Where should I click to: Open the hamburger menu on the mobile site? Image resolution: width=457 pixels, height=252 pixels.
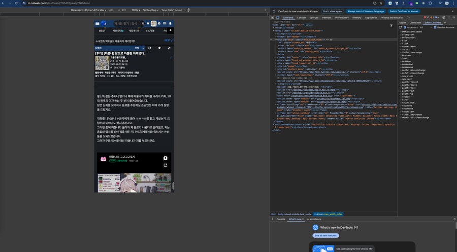point(97,23)
